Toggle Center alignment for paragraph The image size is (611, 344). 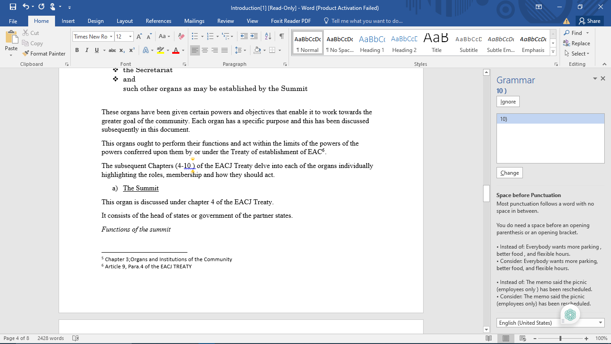point(205,50)
